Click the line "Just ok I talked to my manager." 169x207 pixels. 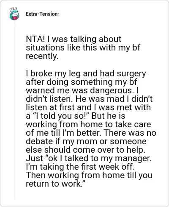(89, 158)
